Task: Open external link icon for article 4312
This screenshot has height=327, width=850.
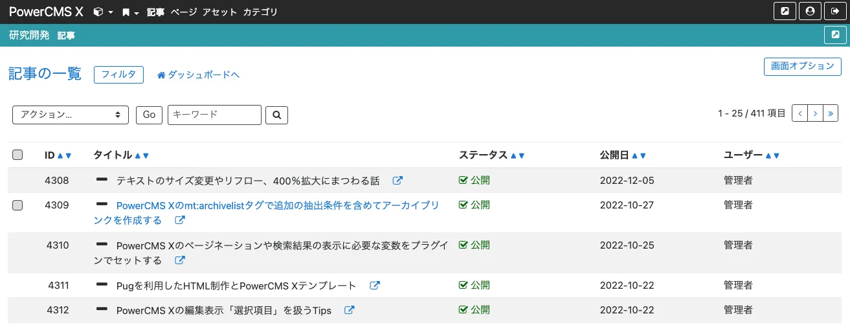Action: click(349, 310)
